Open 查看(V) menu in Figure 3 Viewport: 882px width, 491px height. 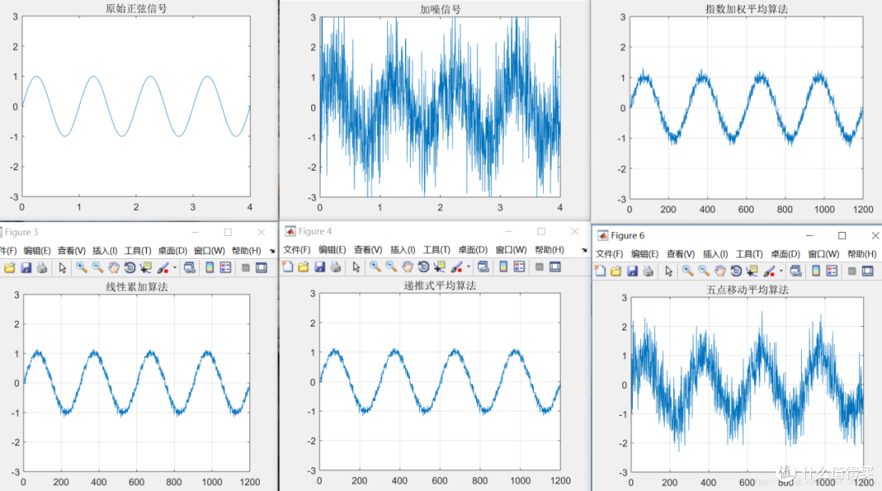point(71,250)
